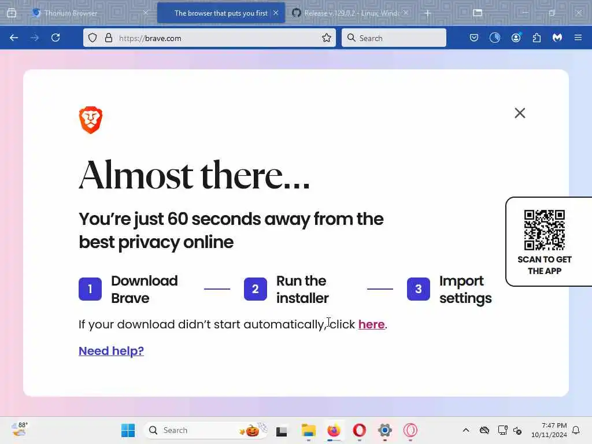The image size is (592, 444).
Task: Reload the brave.com page
Action: [x=55, y=38]
